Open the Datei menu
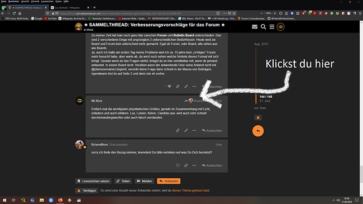Image resolution: width=363 pixels, height=204 pixels. click(x=3, y=1)
